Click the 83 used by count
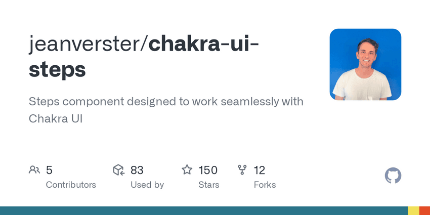 [137, 170]
